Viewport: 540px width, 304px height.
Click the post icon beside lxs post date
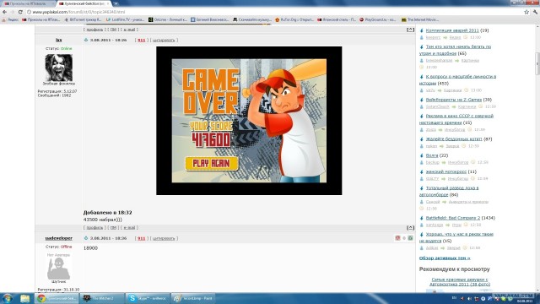tap(86, 40)
